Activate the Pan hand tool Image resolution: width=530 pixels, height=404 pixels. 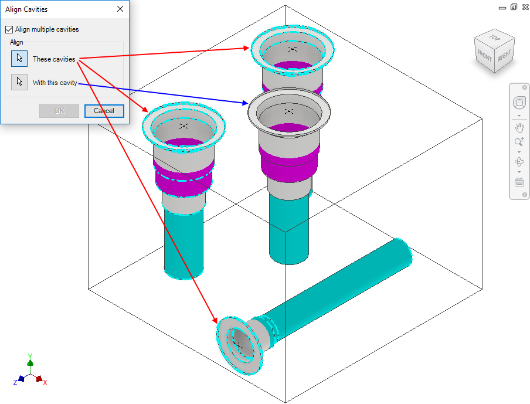[x=519, y=127]
